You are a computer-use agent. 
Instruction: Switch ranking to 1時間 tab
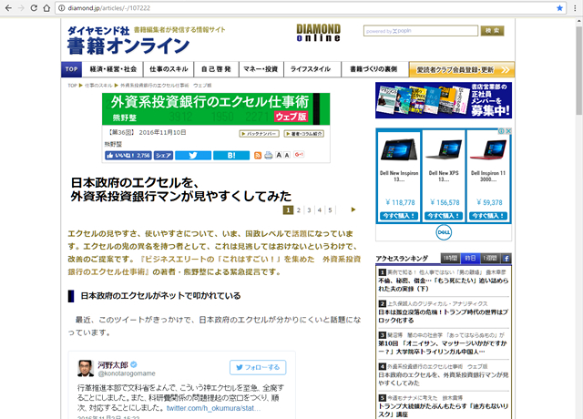[450, 259]
